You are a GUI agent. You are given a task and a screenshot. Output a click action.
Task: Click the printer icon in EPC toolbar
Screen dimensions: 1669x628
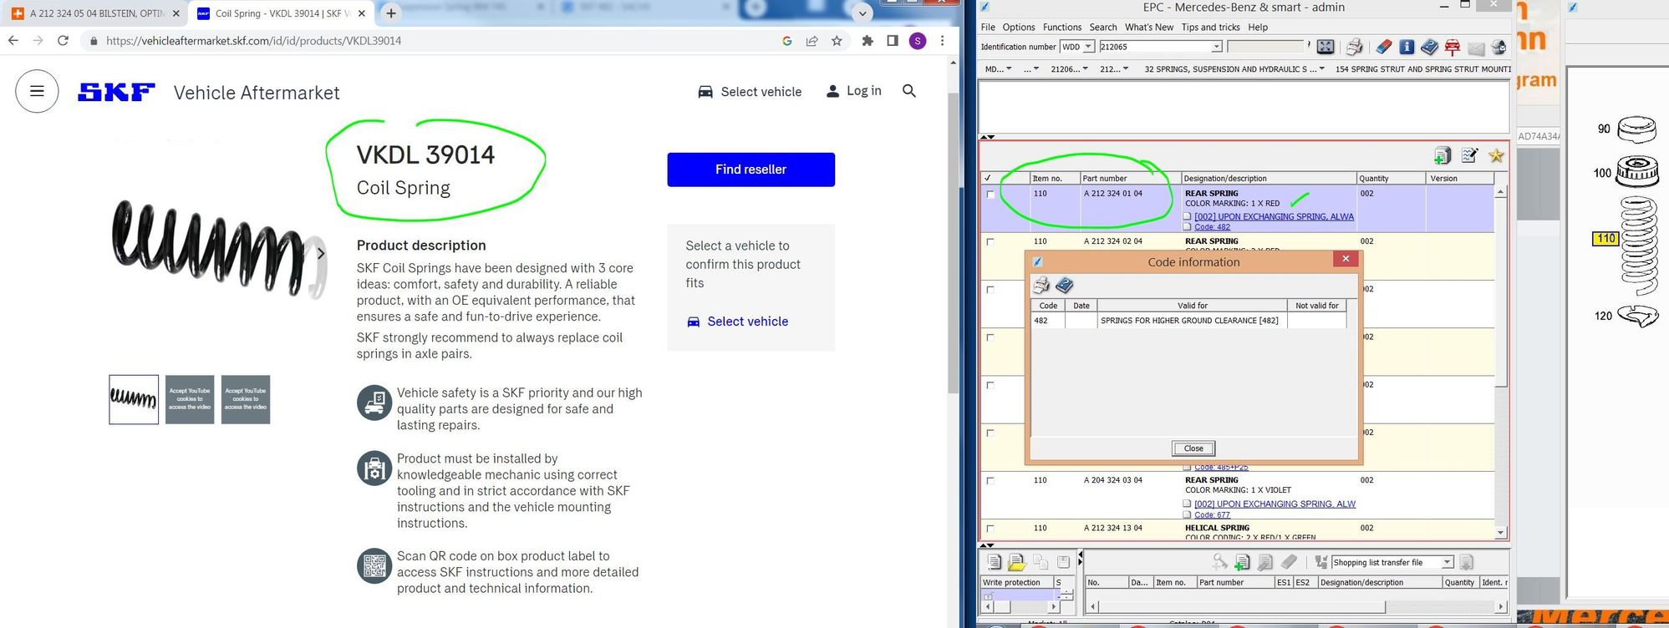click(x=1354, y=47)
